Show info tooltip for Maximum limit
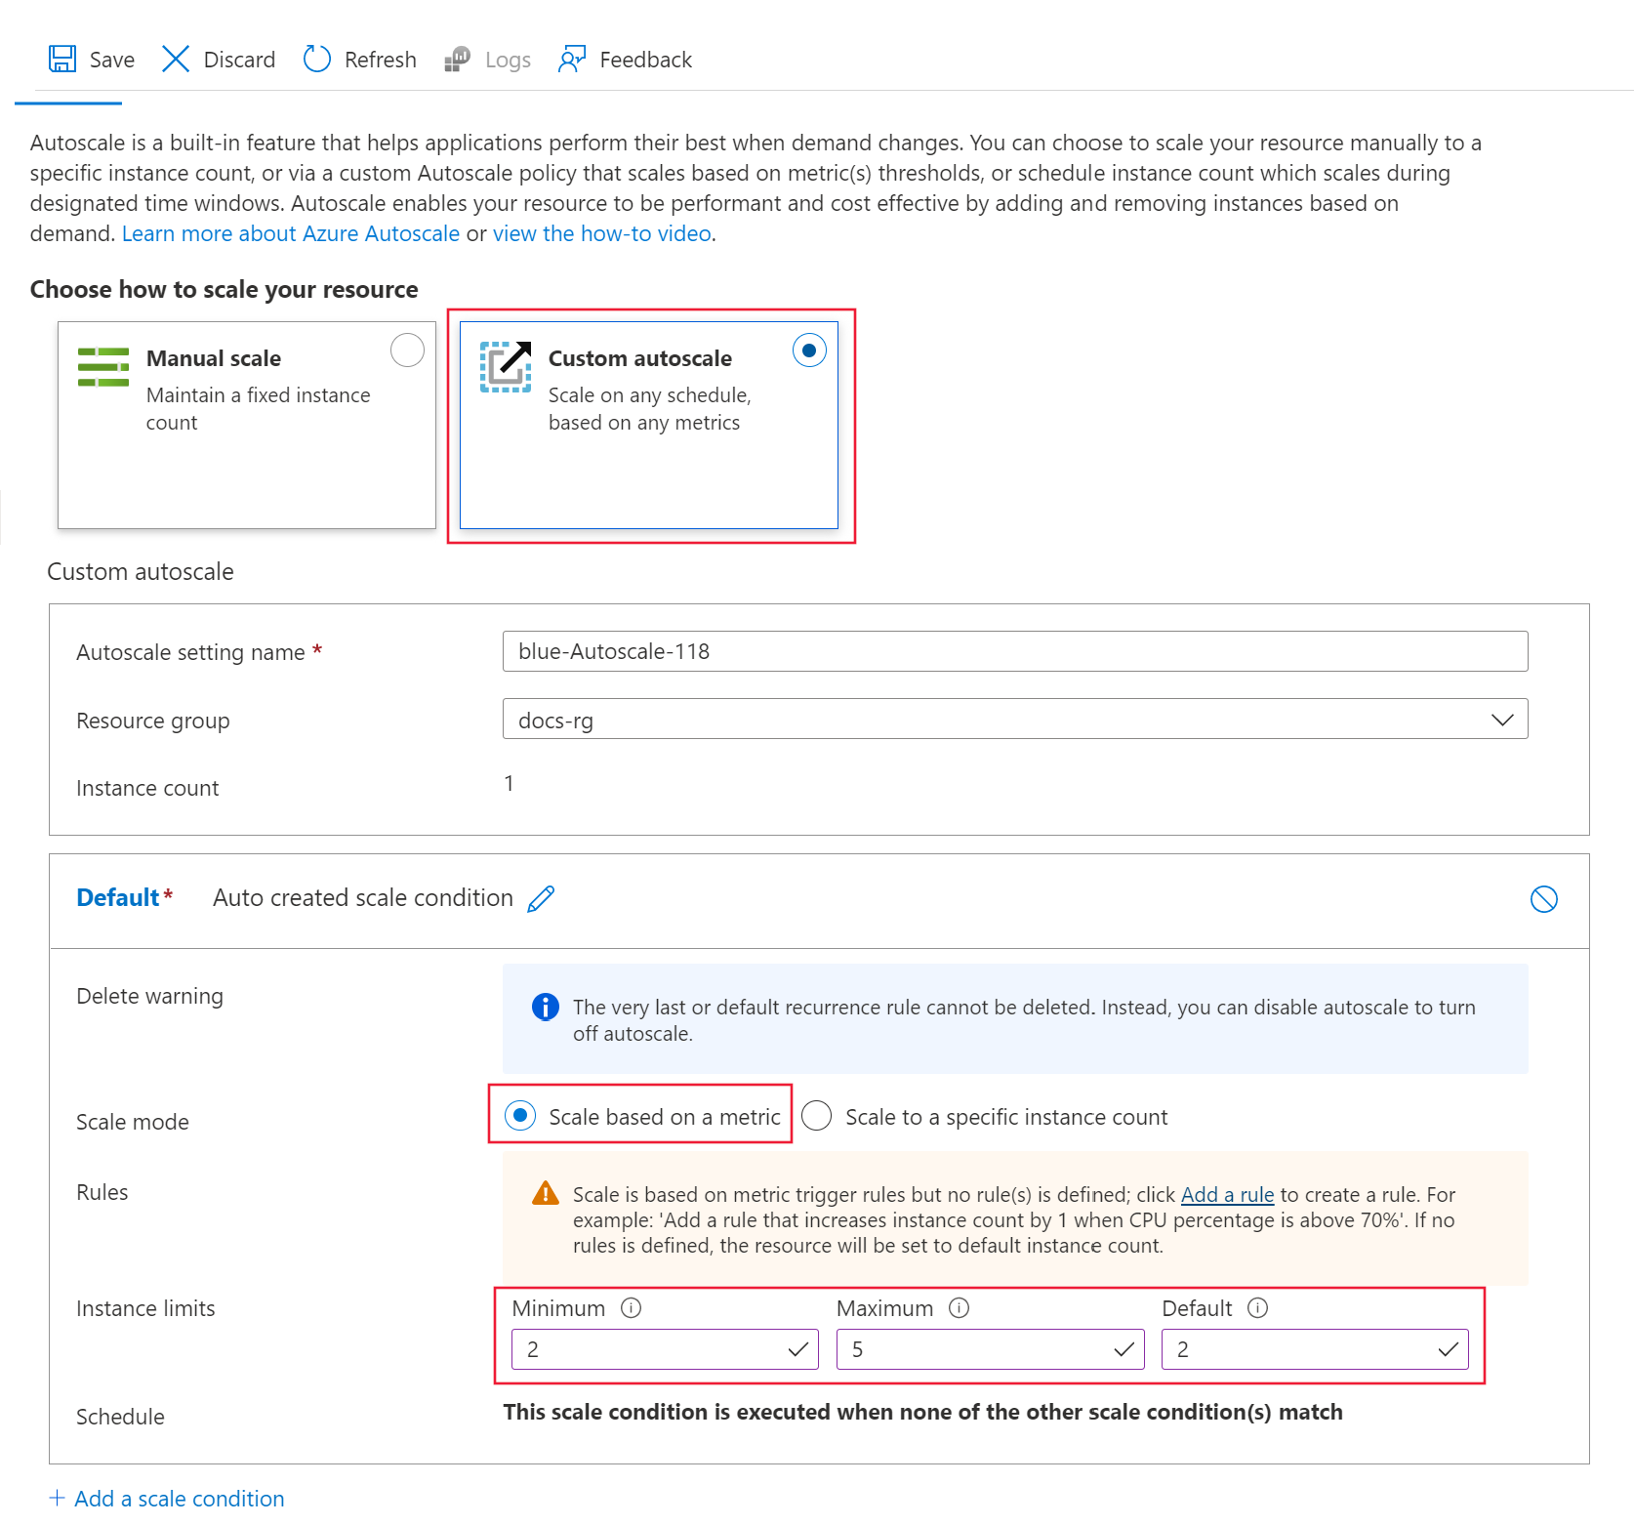This screenshot has width=1634, height=1525. point(960,1308)
